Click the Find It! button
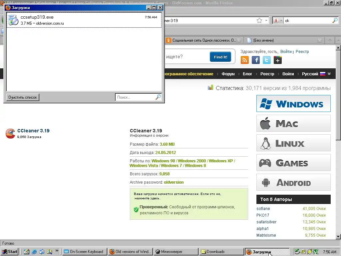Image resolution: width=341 pixels, height=256 pixels. coord(220,57)
